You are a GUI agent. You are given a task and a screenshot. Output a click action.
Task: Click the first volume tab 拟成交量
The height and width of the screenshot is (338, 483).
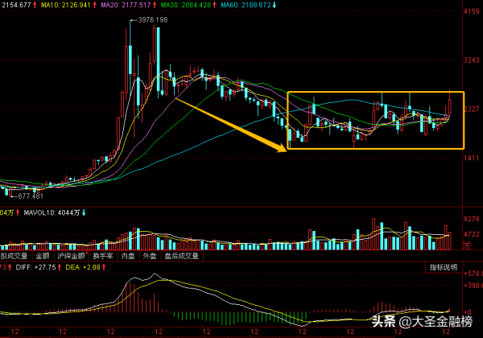14,256
